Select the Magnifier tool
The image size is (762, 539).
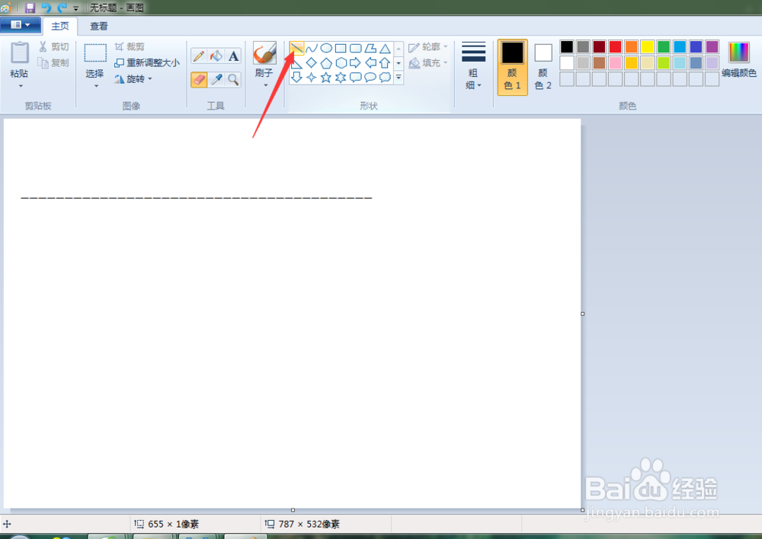tap(233, 80)
